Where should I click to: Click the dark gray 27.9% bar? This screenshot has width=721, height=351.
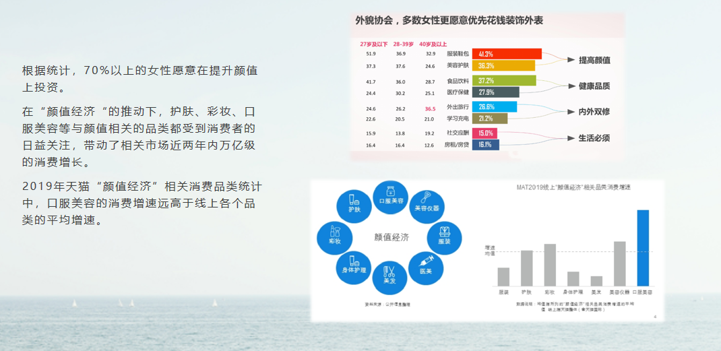click(496, 92)
